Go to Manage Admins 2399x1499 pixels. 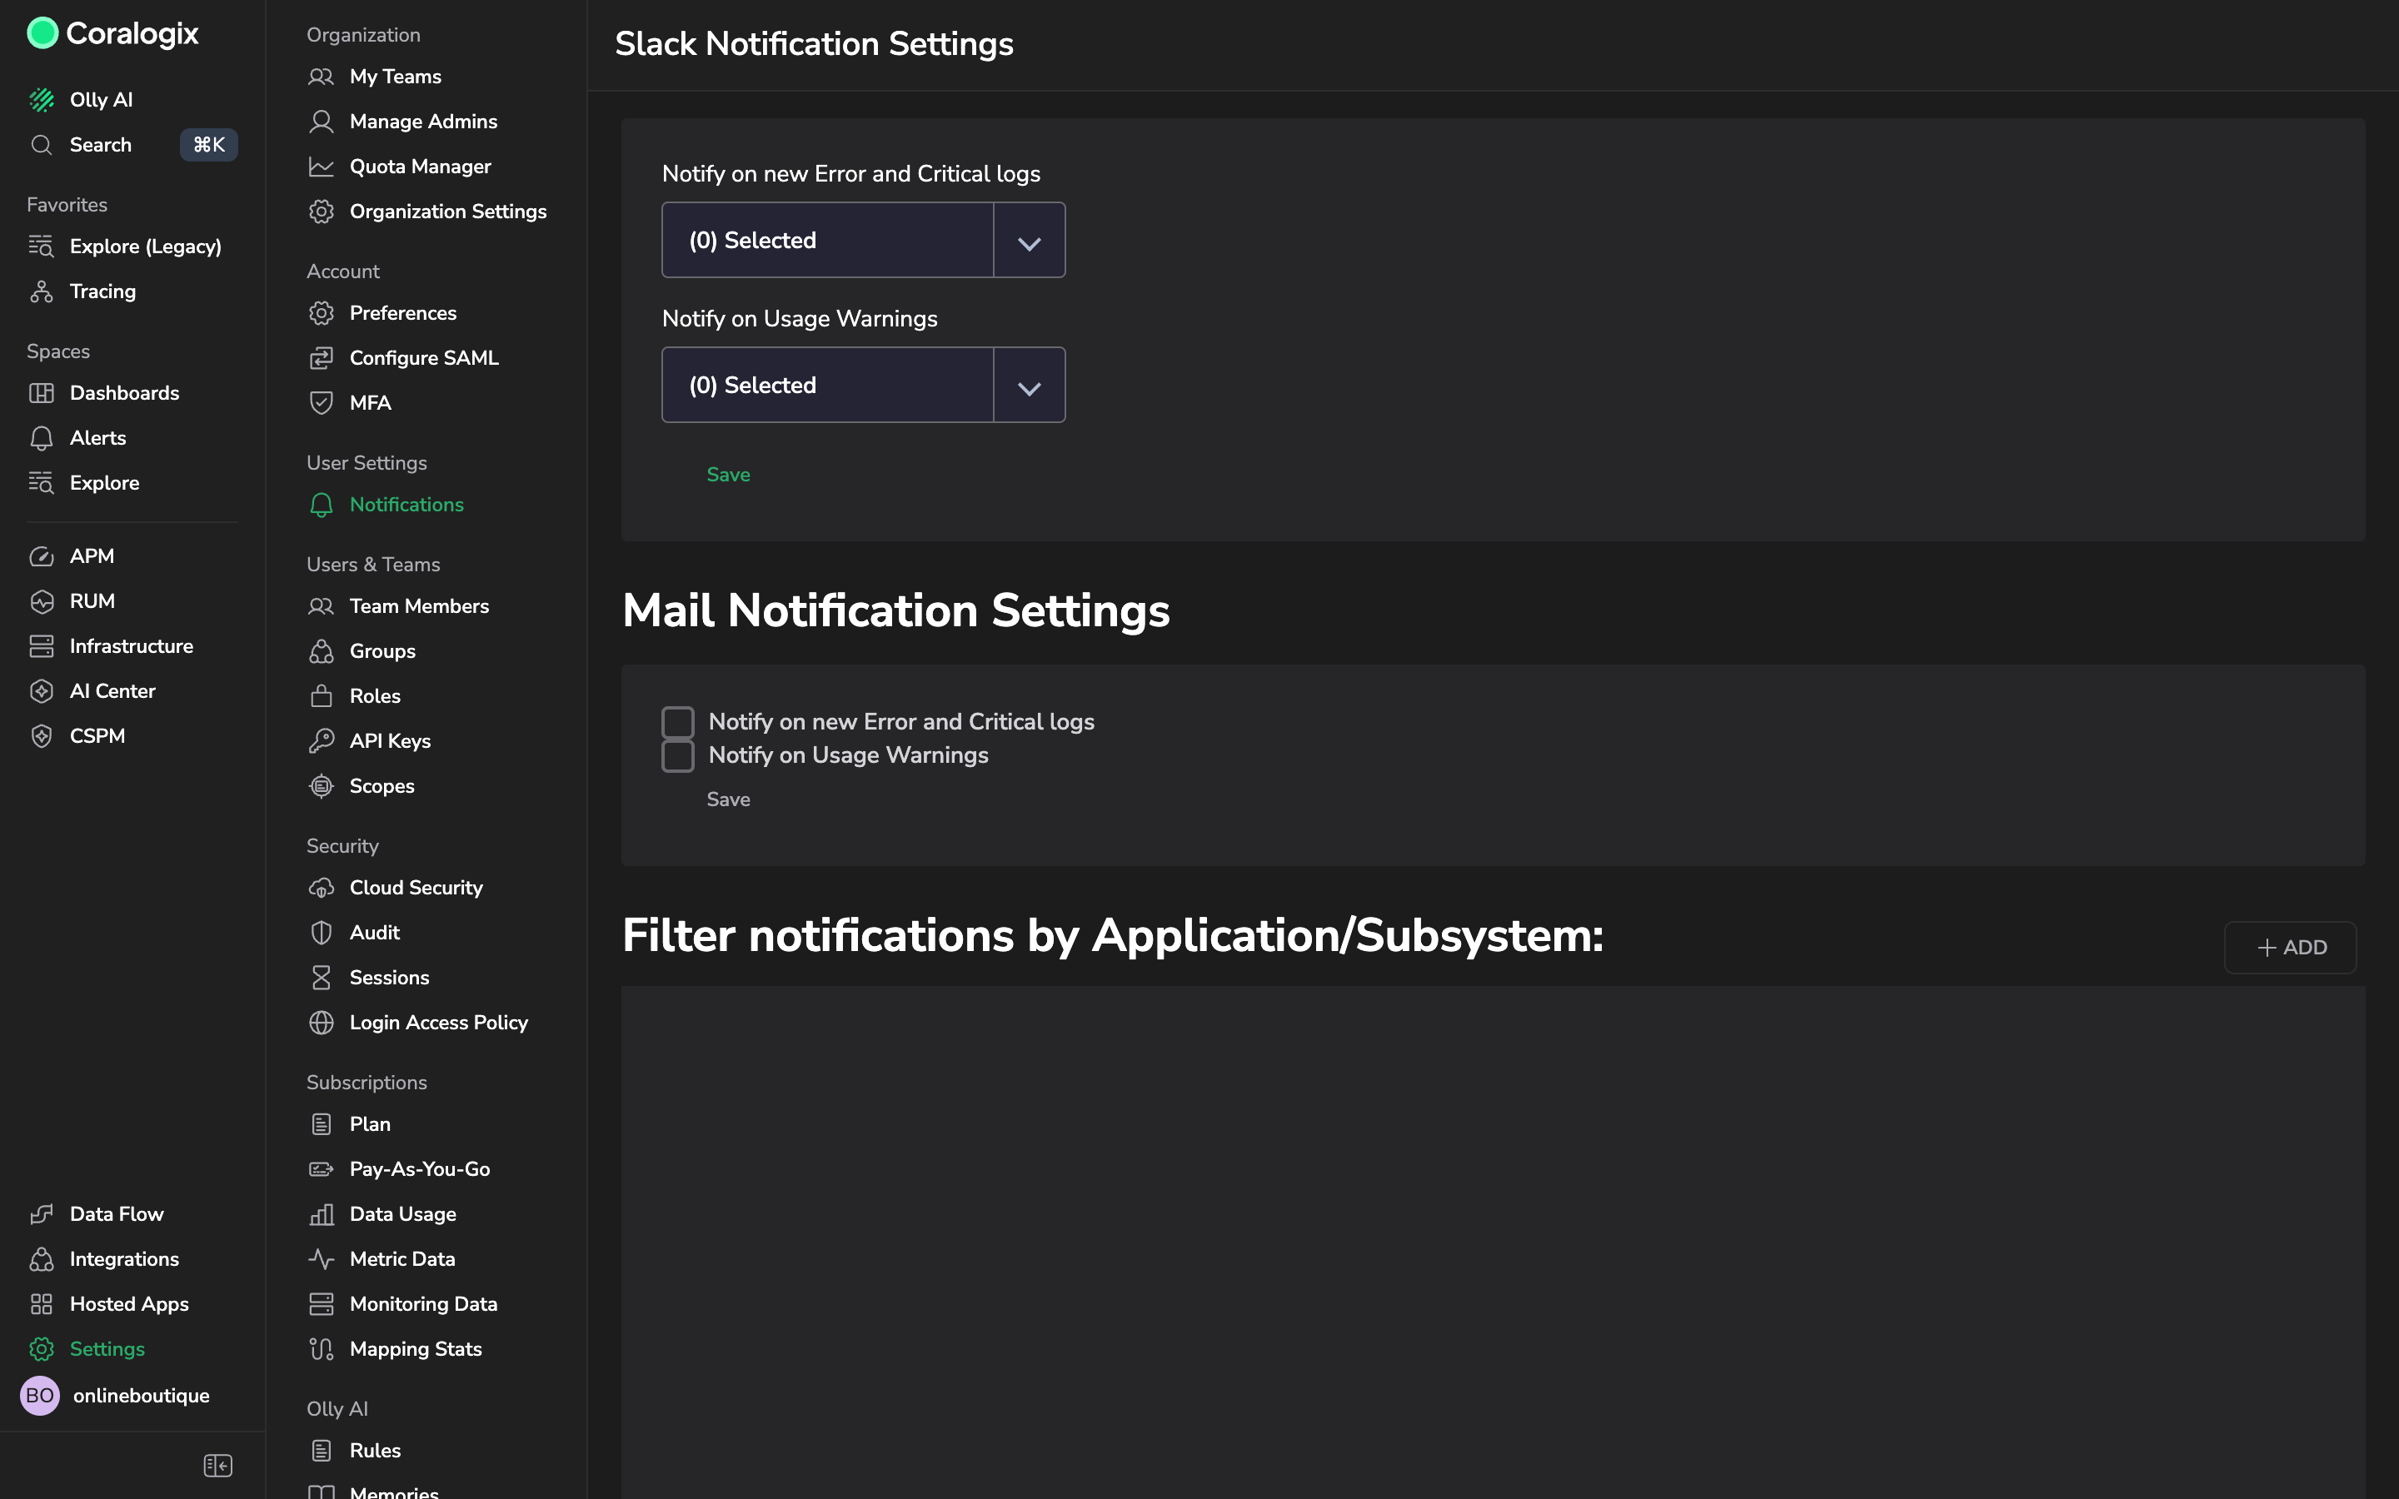coord(423,121)
